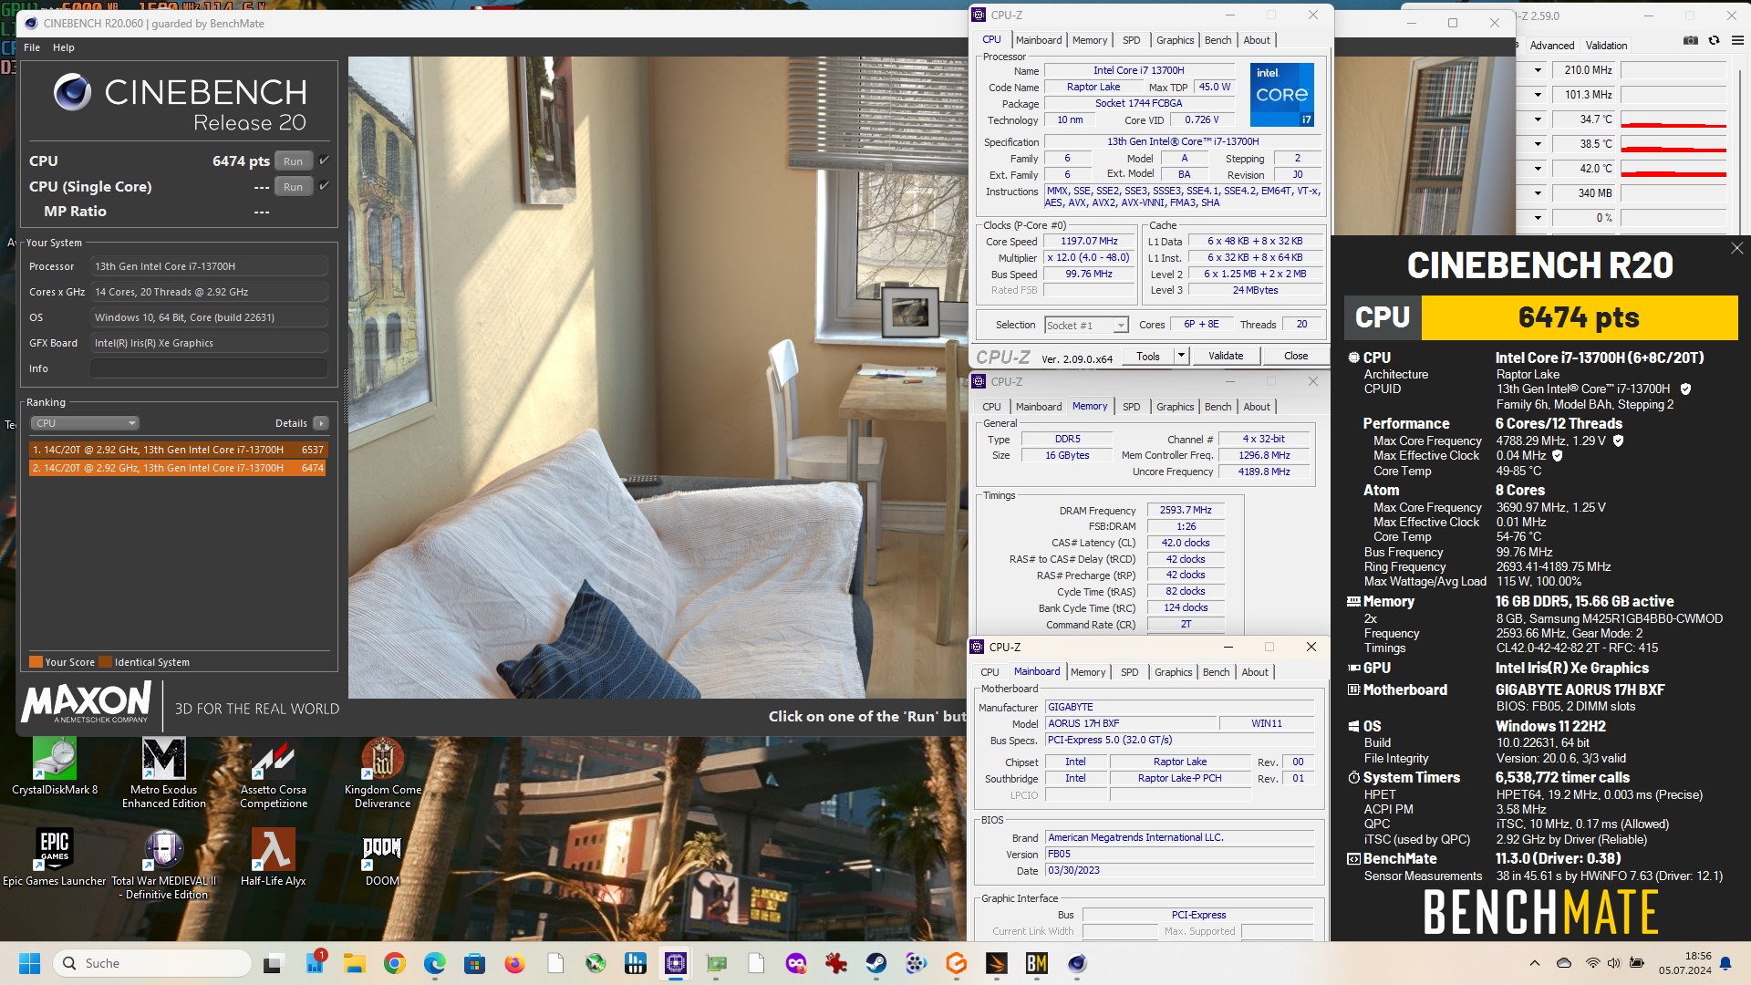Click ranking Details label
Viewport: 1751px width, 985px height.
pyautogui.click(x=291, y=423)
